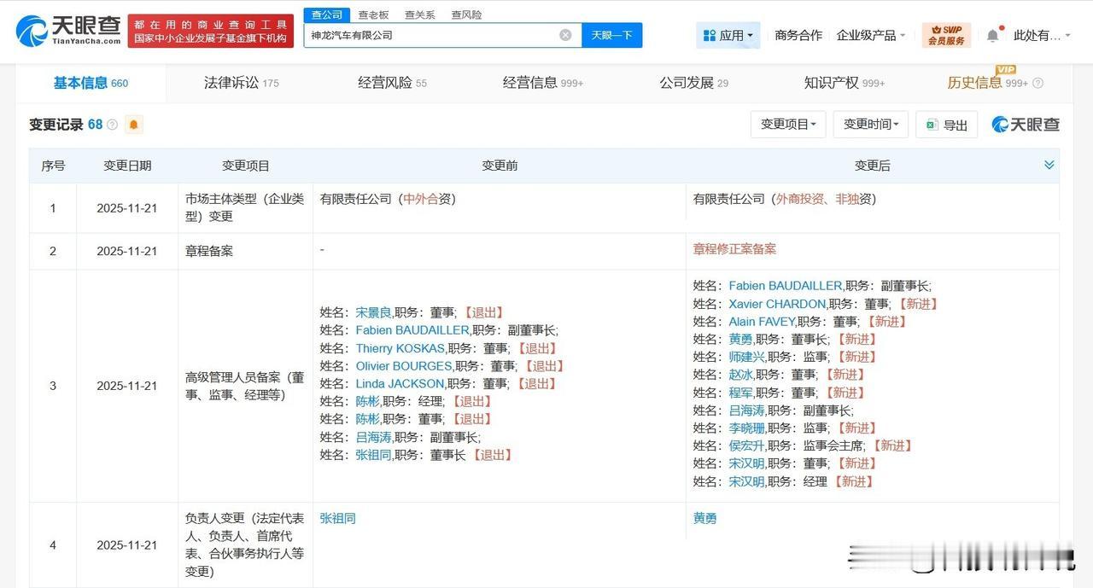Click the 变更日期 column header
The width and height of the screenshot is (1093, 588).
(x=127, y=166)
